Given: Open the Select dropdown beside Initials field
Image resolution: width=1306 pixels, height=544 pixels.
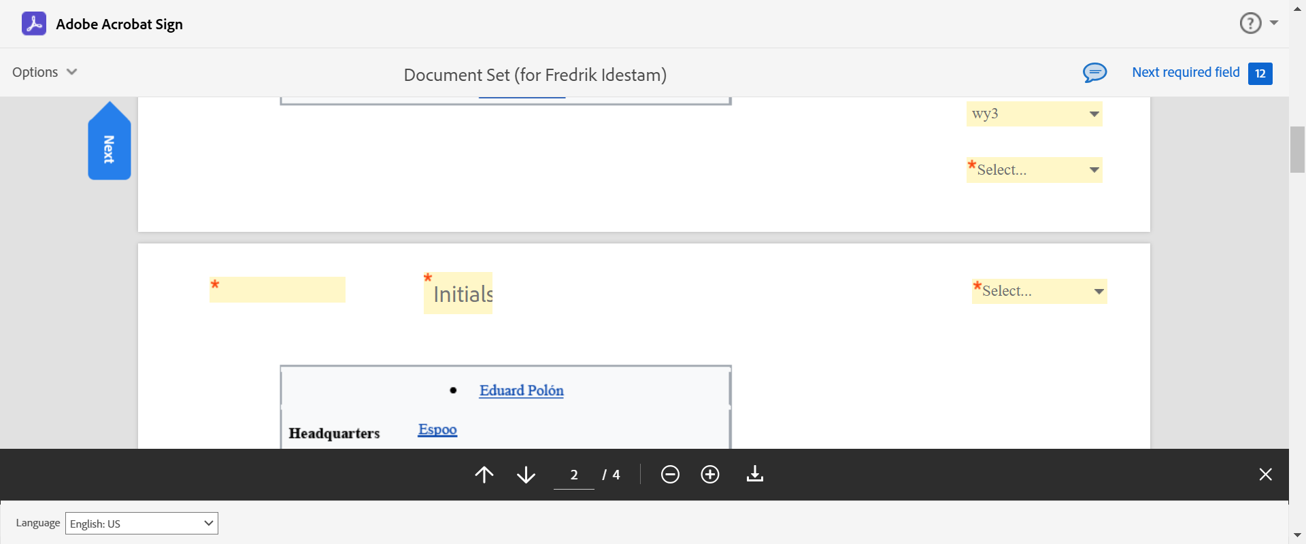Looking at the screenshot, I should pos(1039,292).
